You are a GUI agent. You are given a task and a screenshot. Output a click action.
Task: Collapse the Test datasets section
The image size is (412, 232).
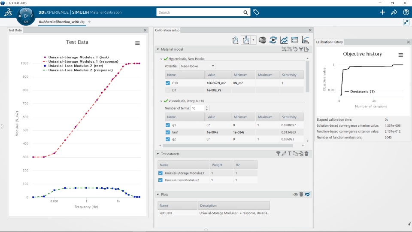pyautogui.click(x=158, y=154)
